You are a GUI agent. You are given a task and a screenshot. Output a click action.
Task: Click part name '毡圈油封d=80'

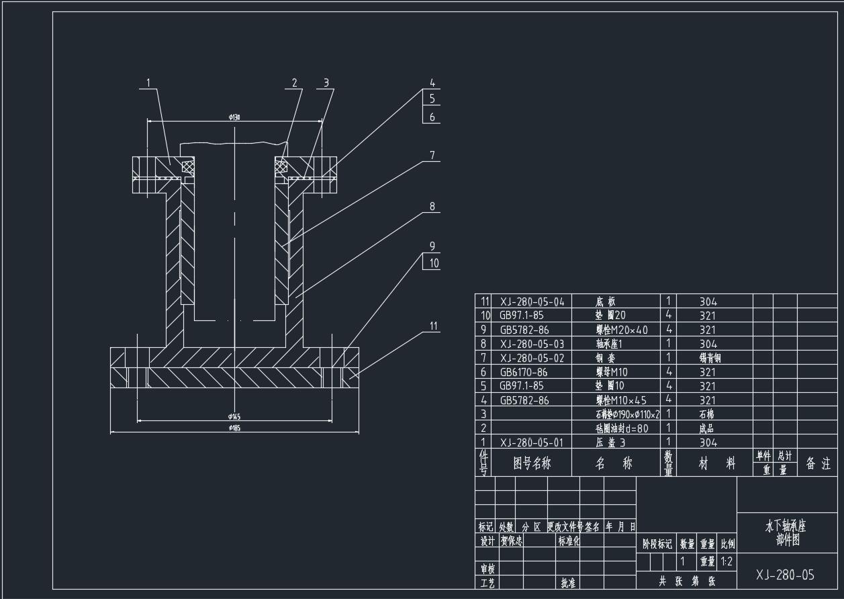[622, 428]
